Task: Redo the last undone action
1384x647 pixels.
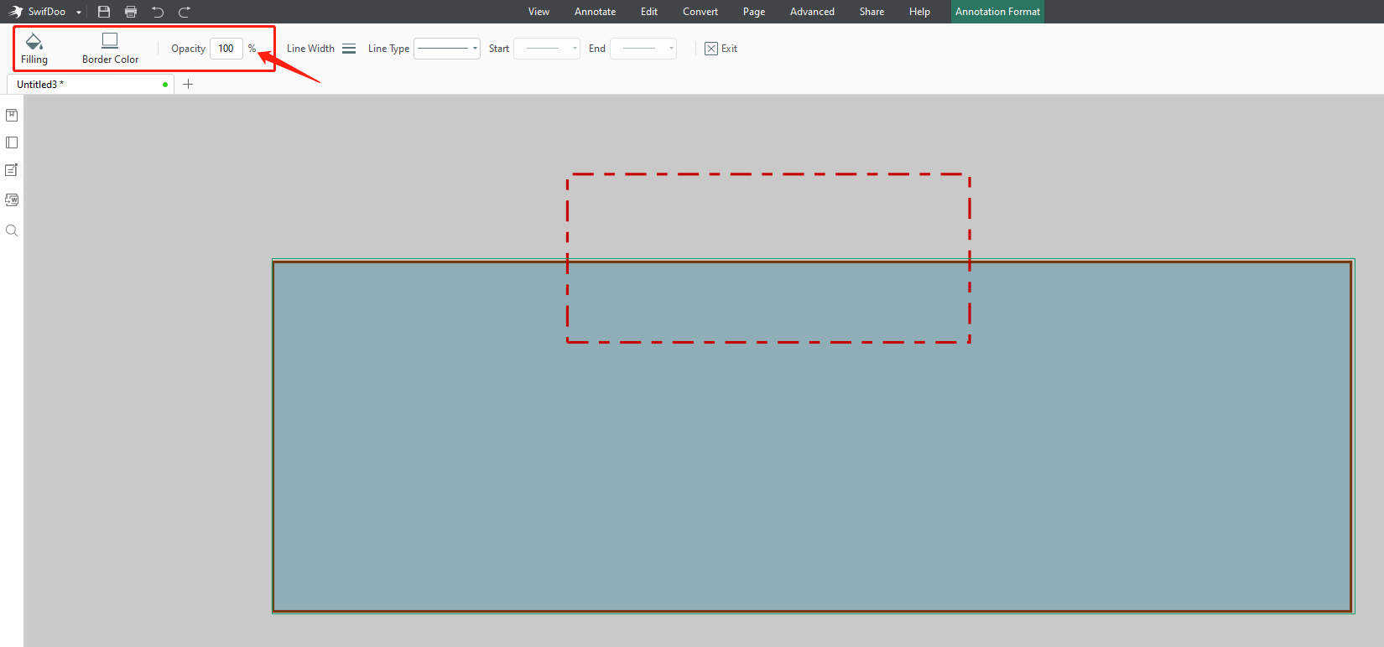Action: click(x=185, y=12)
